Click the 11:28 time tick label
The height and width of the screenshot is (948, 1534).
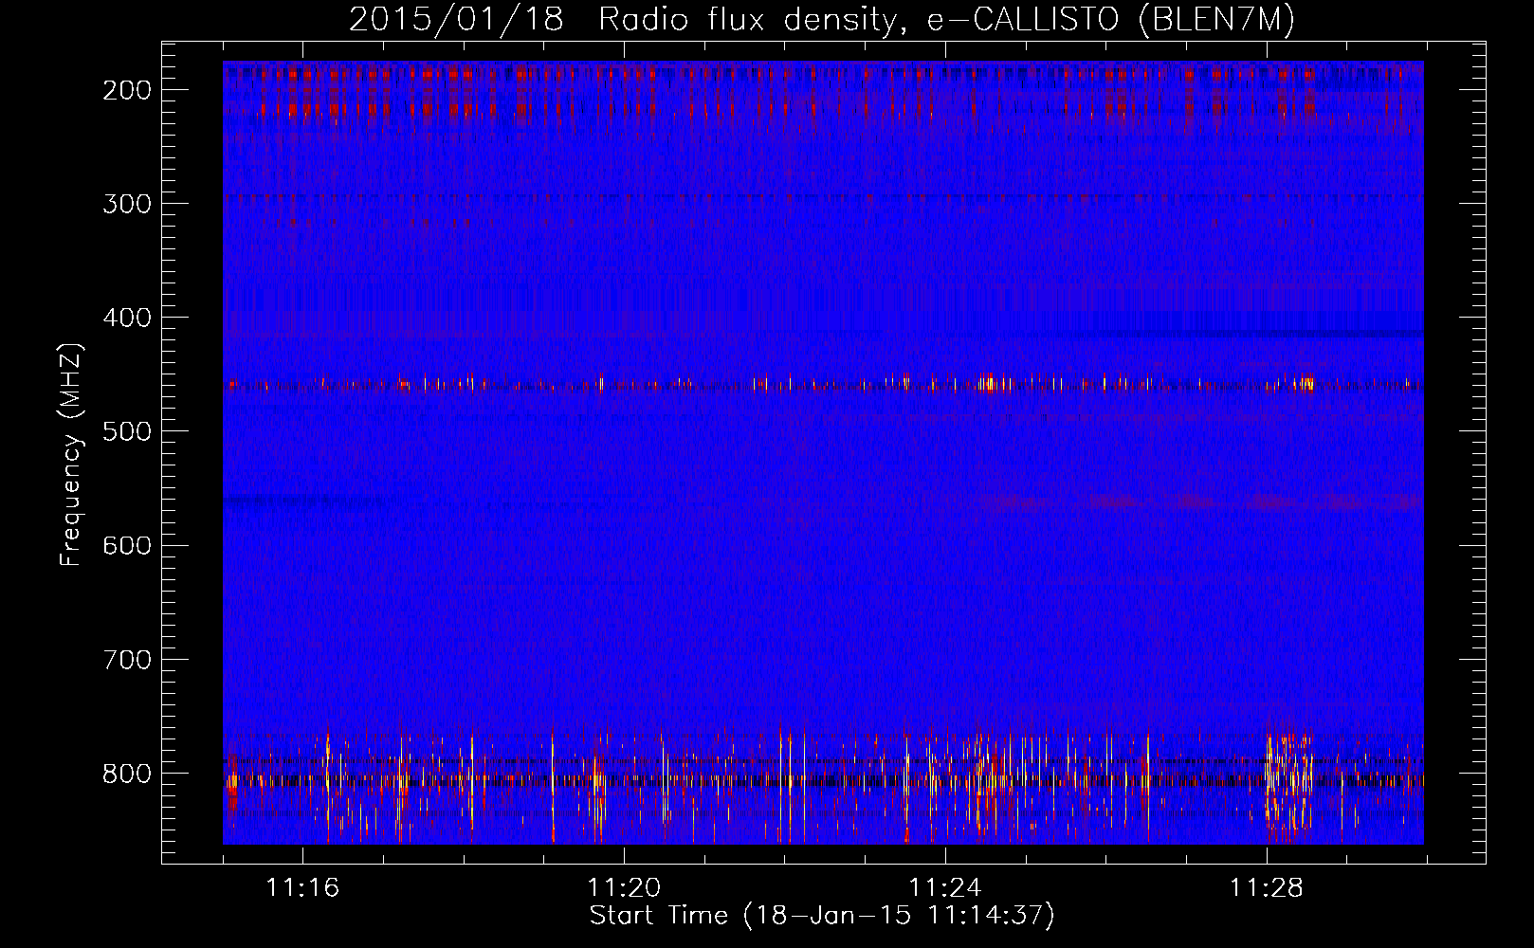click(1267, 888)
